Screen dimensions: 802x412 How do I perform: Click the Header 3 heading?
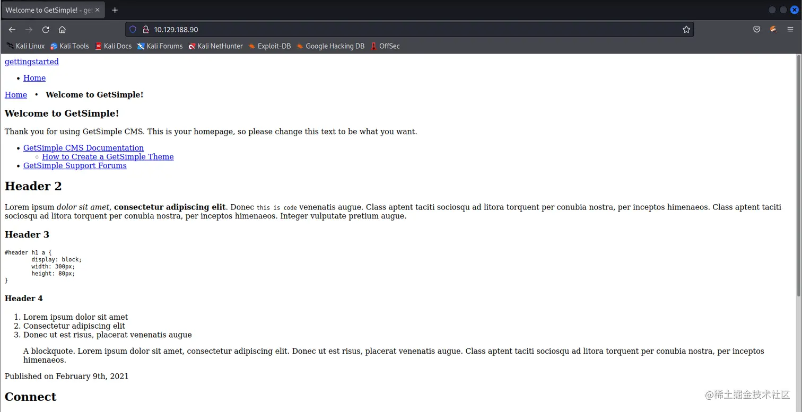point(27,234)
